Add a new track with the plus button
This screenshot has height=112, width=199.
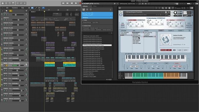pos(3,11)
